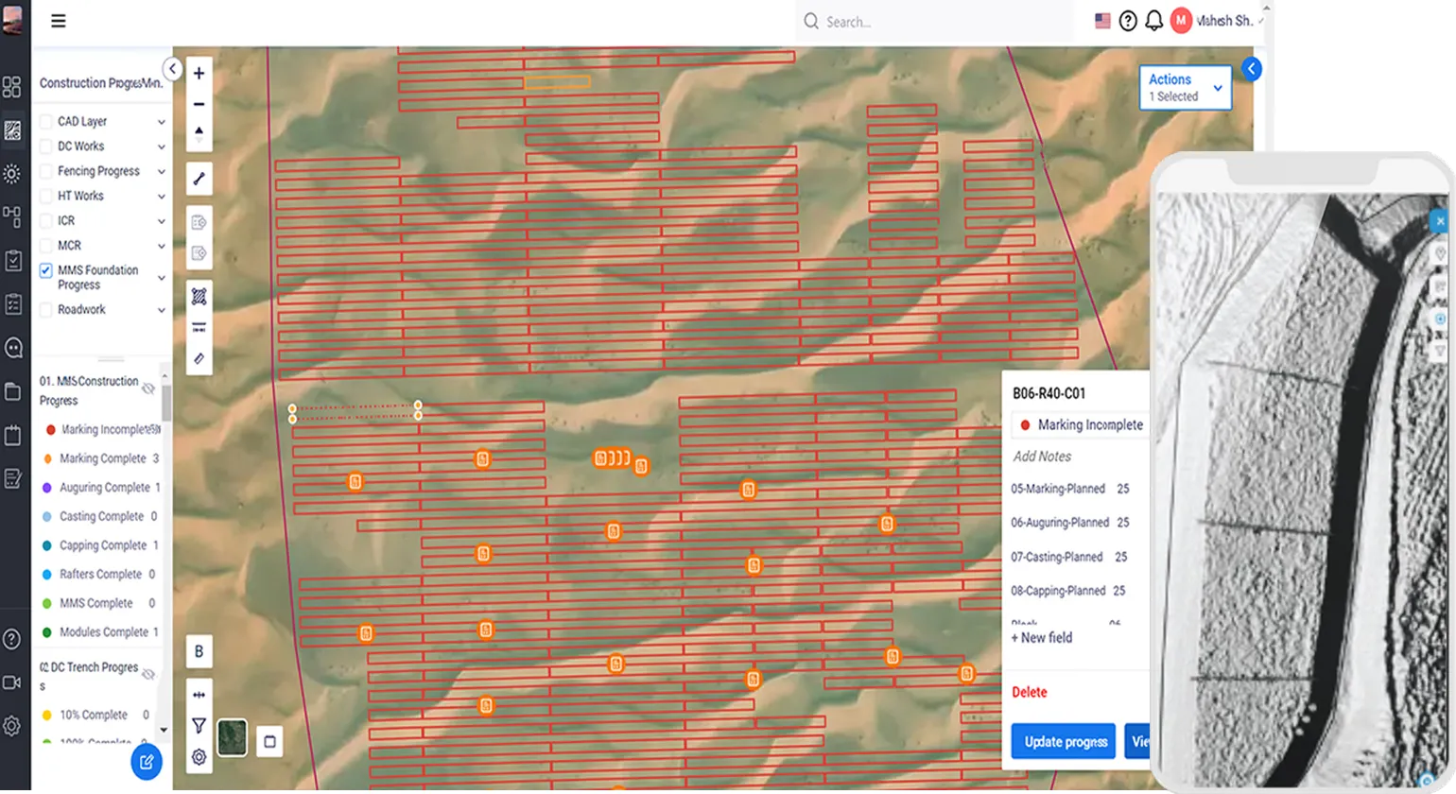
Task: Select the ruler measurement tool
Action: coord(199,359)
